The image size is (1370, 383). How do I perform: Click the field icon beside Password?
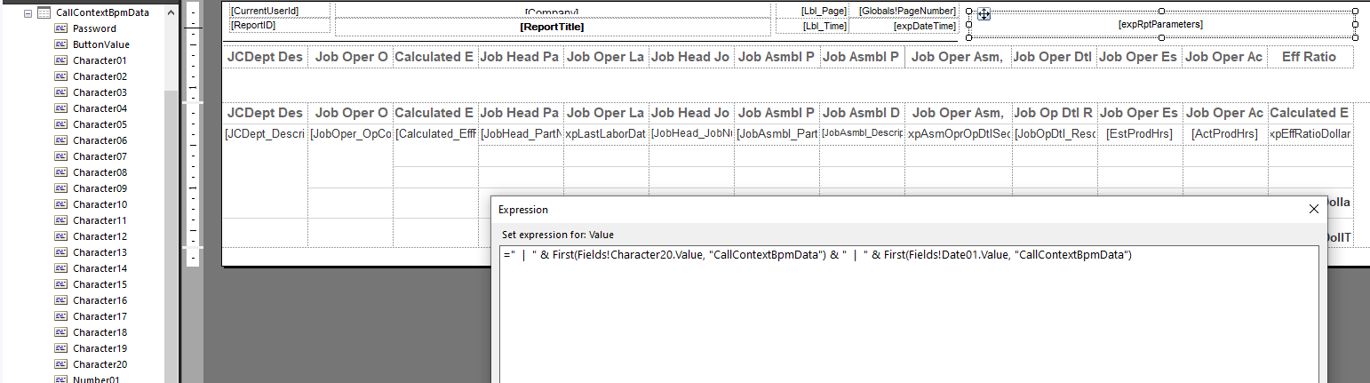tap(61, 28)
